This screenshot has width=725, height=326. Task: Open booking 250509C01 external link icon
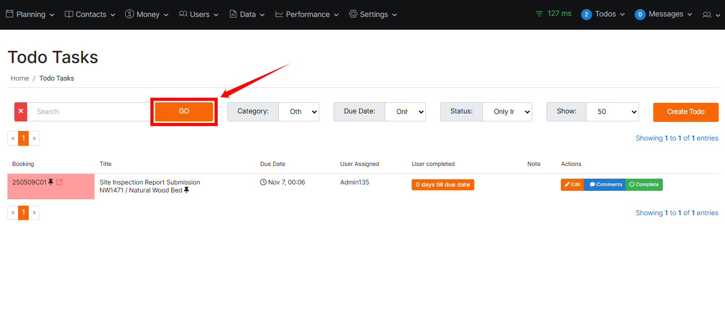[x=59, y=182]
